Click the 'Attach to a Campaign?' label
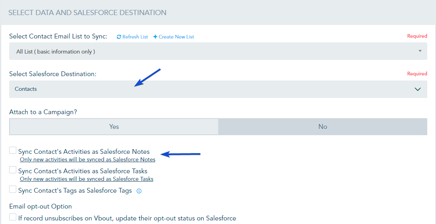This screenshot has width=436, height=224. pyautogui.click(x=43, y=112)
